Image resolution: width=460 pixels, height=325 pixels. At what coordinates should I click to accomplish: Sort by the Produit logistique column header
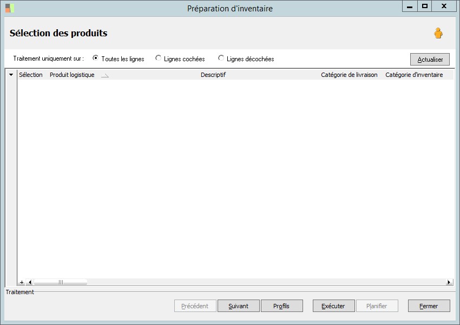click(72, 75)
